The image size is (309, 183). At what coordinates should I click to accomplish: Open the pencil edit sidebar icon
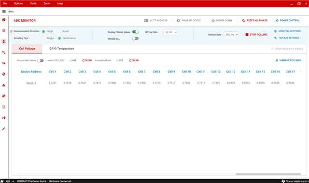4,129
